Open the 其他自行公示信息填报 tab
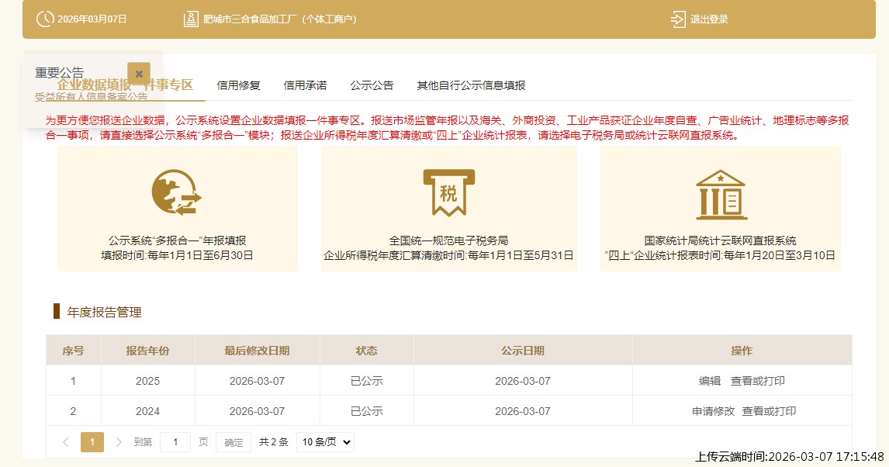Screen dimensions: 889x467 click(471, 85)
